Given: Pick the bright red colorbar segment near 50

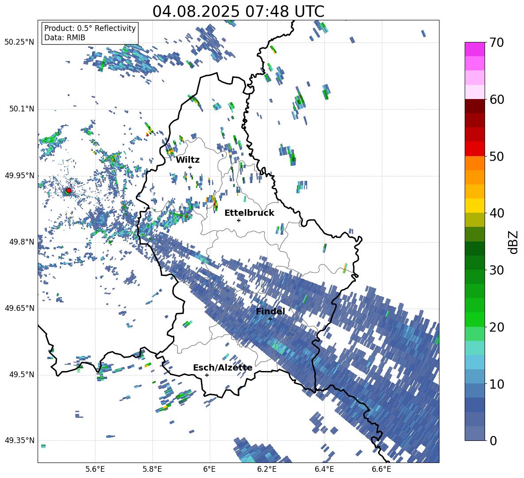Looking at the screenshot, I should coord(474,149).
